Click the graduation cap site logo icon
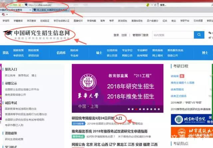The height and width of the screenshot is (148, 213). click(8, 33)
